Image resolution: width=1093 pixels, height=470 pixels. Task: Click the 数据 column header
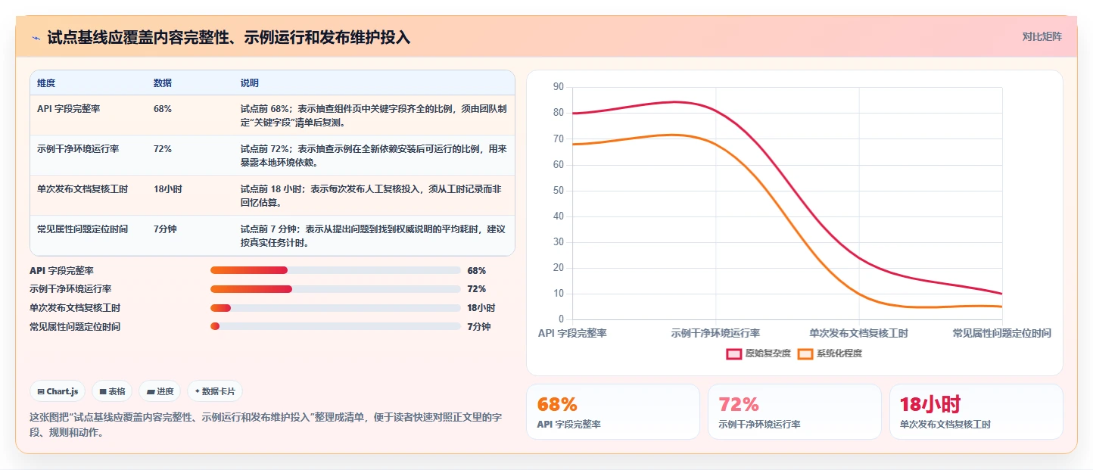(163, 82)
